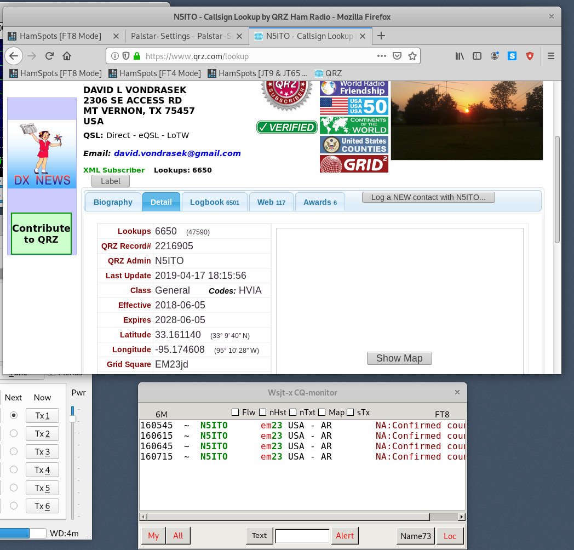
Task: Go back in Firefox history
Action: 14,56
